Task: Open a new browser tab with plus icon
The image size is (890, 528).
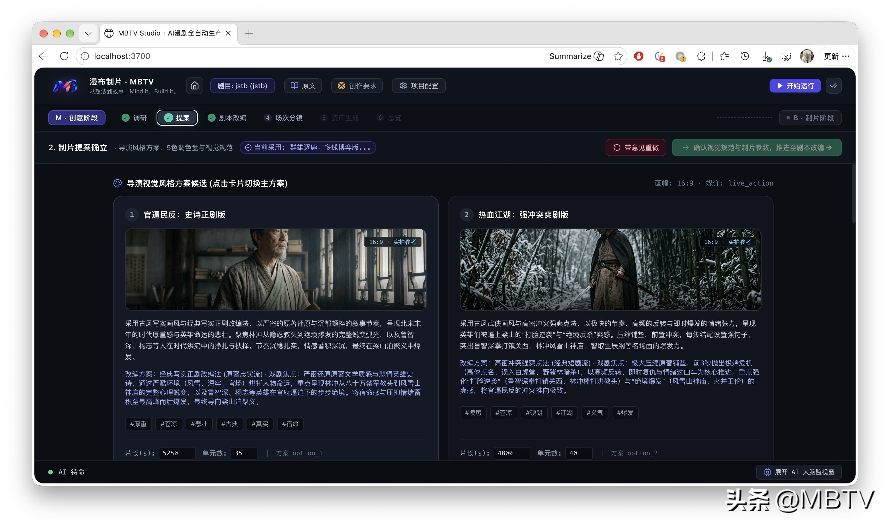Action: (x=249, y=34)
